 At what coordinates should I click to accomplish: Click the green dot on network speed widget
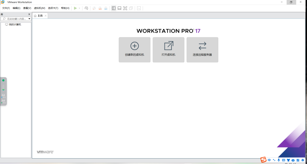pos(3,80)
